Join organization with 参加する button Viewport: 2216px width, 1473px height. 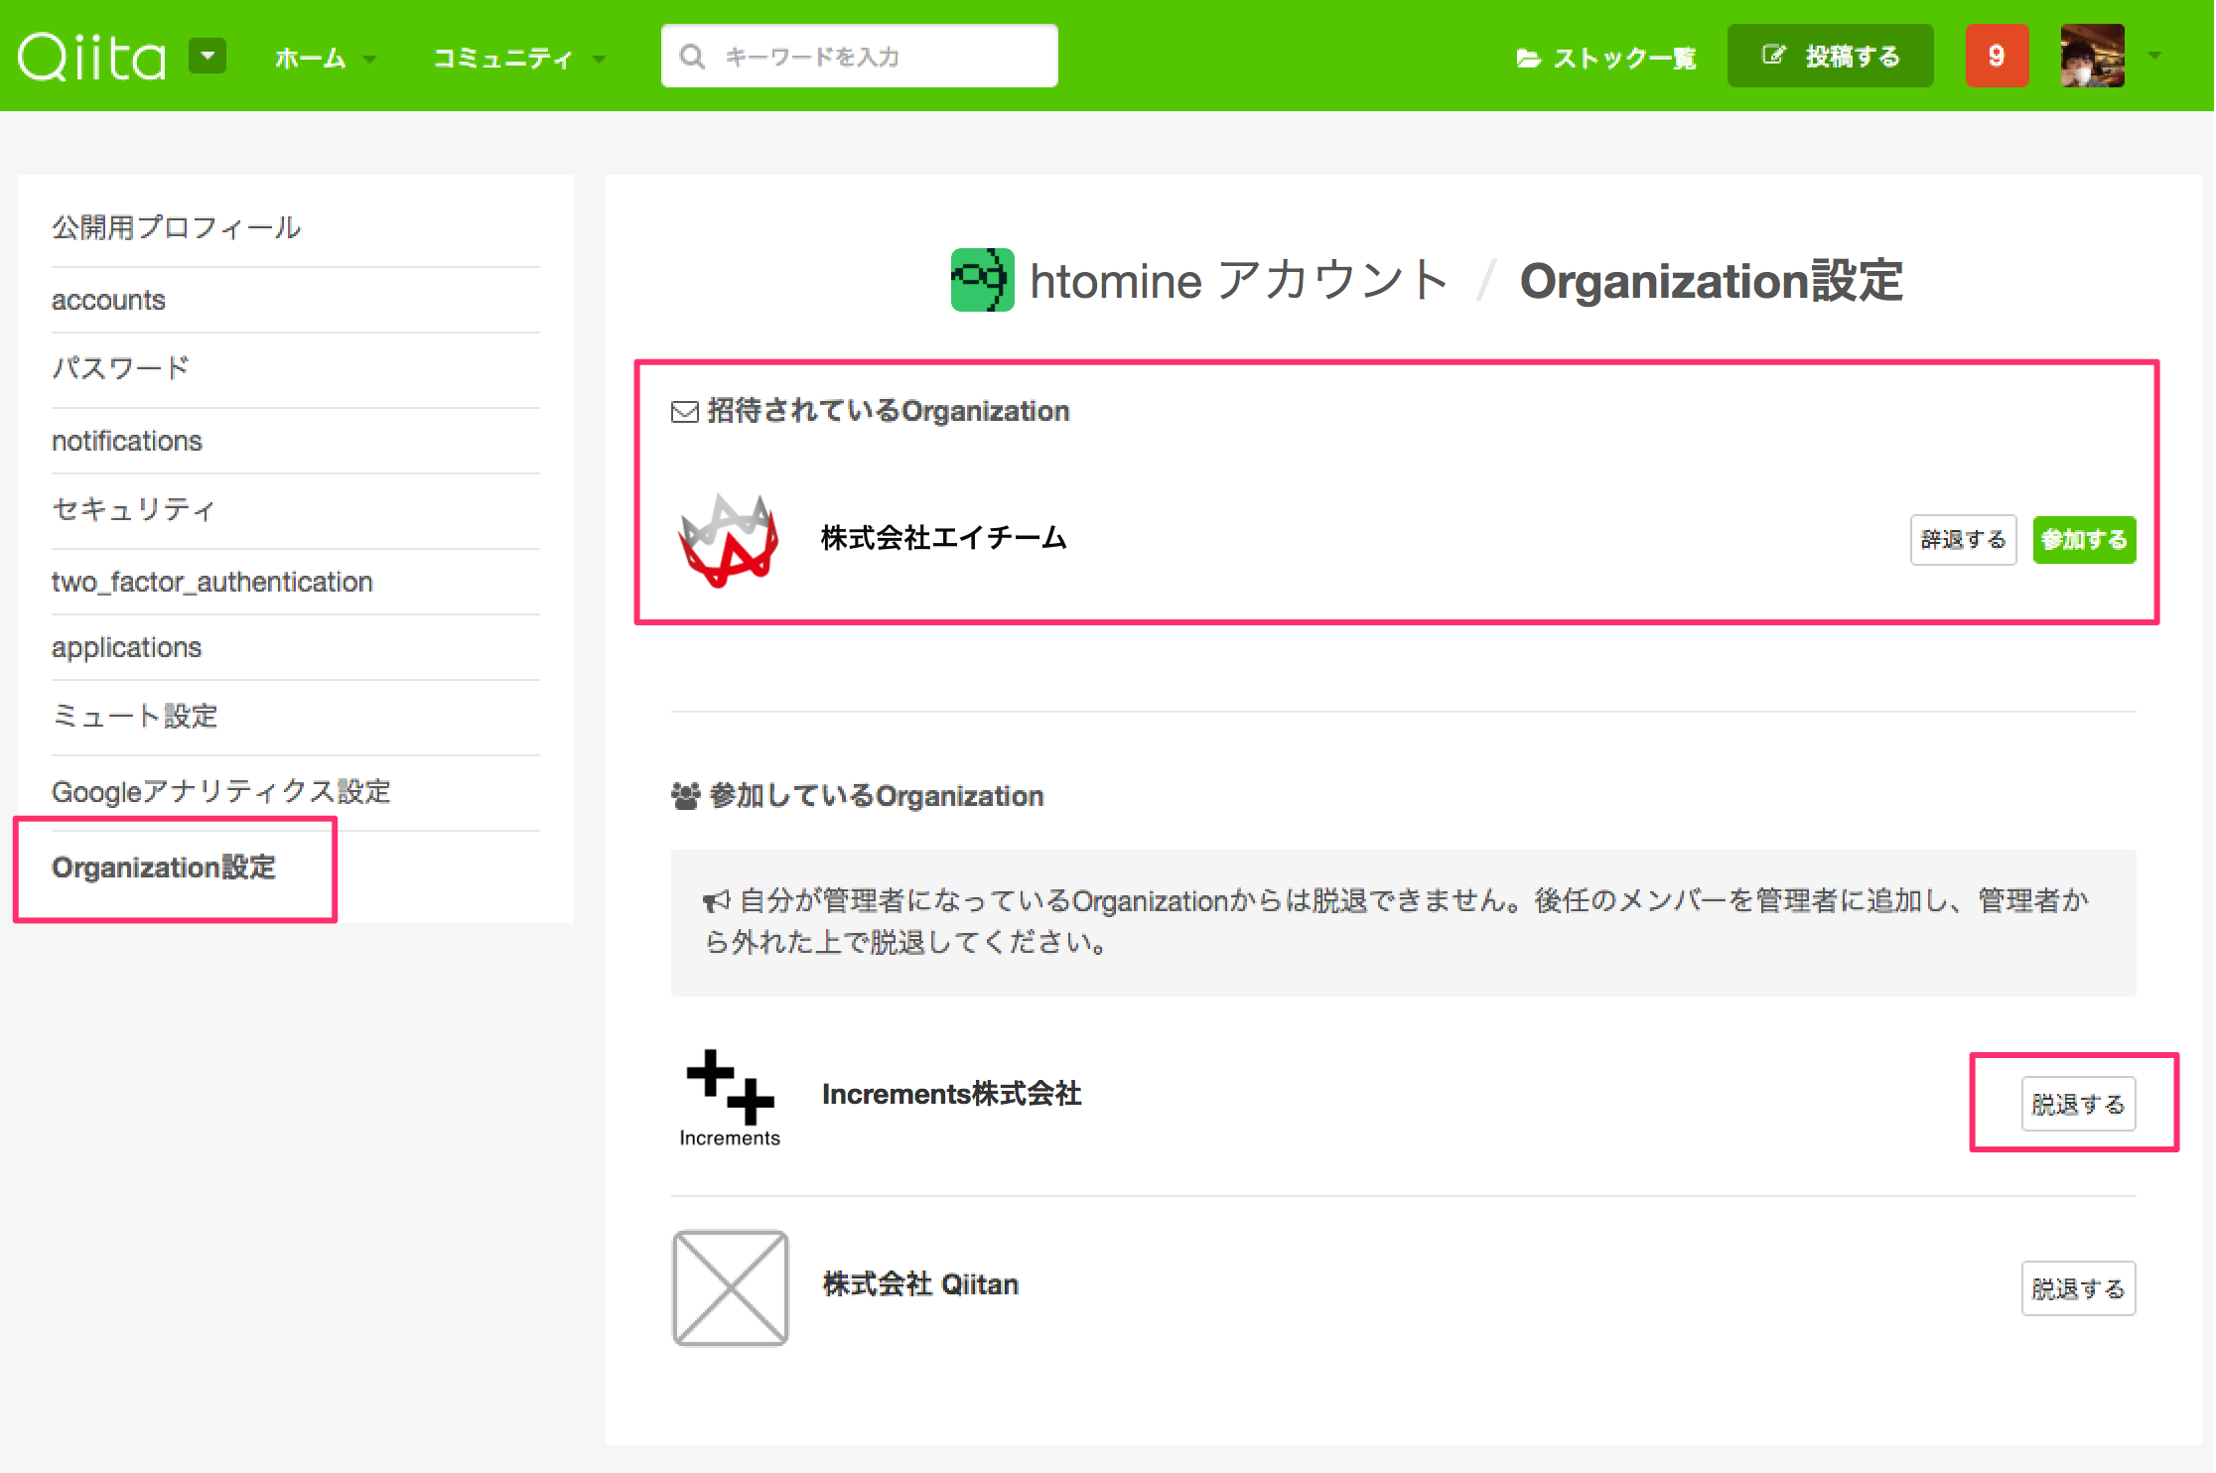coord(2083,540)
